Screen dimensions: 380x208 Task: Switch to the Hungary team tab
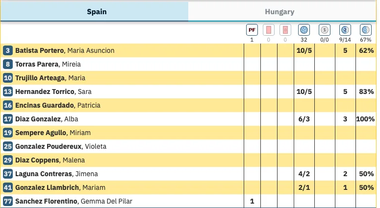pyautogui.click(x=279, y=12)
